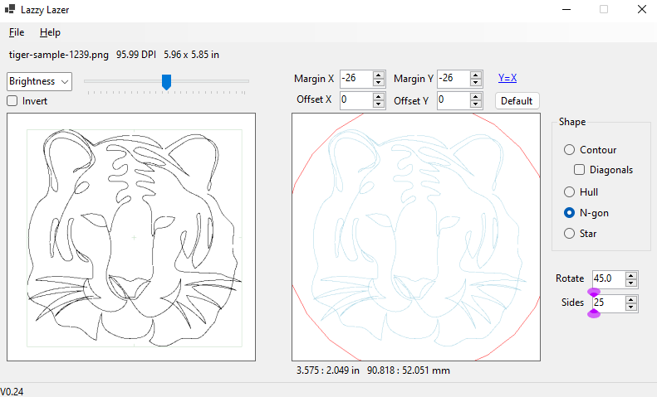
Task: Increase Margin X with up arrow
Action: (379, 75)
